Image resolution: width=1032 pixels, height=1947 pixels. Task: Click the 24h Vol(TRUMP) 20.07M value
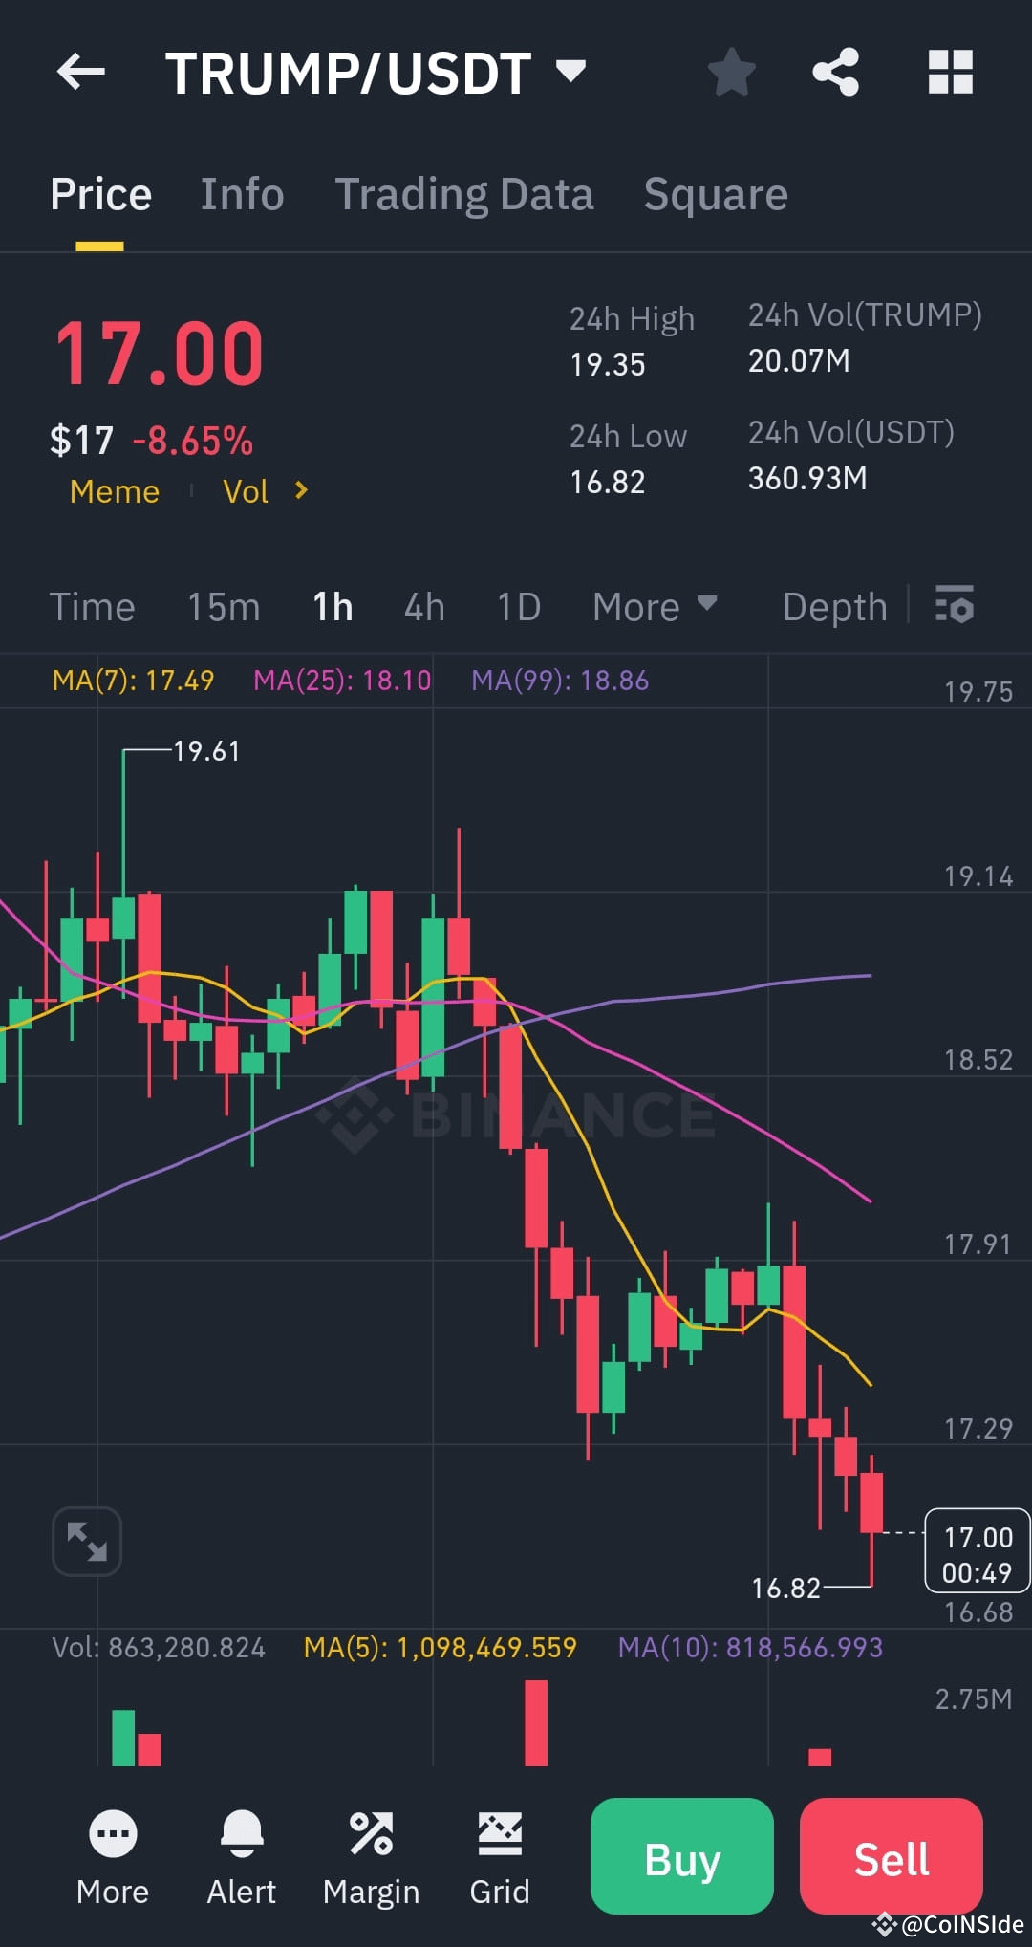coord(799,360)
